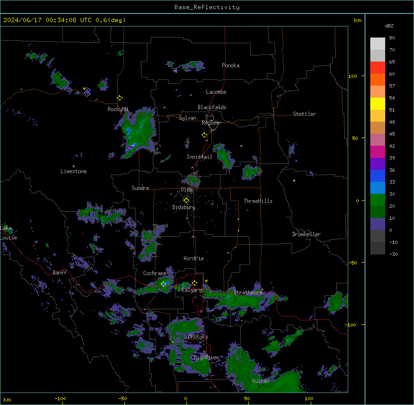Screen dimensions: 414x405
Task: Click the HighRiver map label
Action: (207, 357)
